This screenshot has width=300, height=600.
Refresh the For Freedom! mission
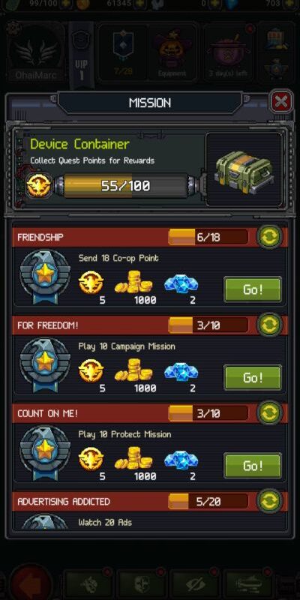(x=271, y=325)
